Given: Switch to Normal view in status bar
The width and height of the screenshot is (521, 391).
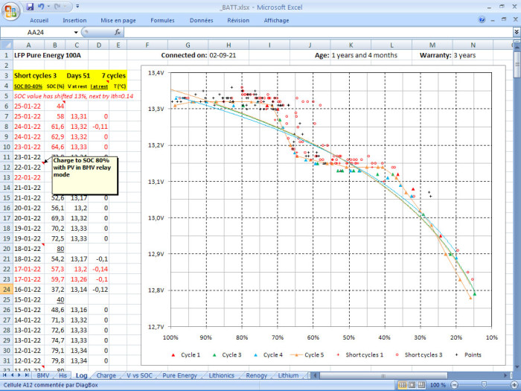Looking at the screenshot, I should (403, 385).
